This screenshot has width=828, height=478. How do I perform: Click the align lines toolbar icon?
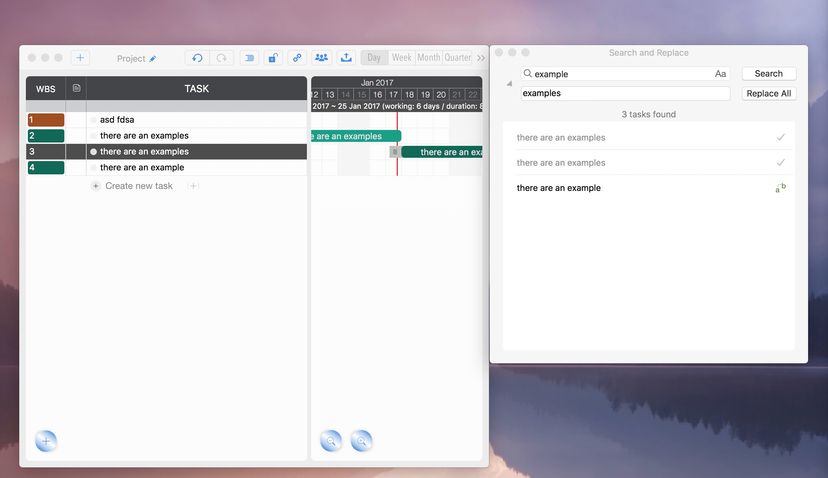pos(249,58)
